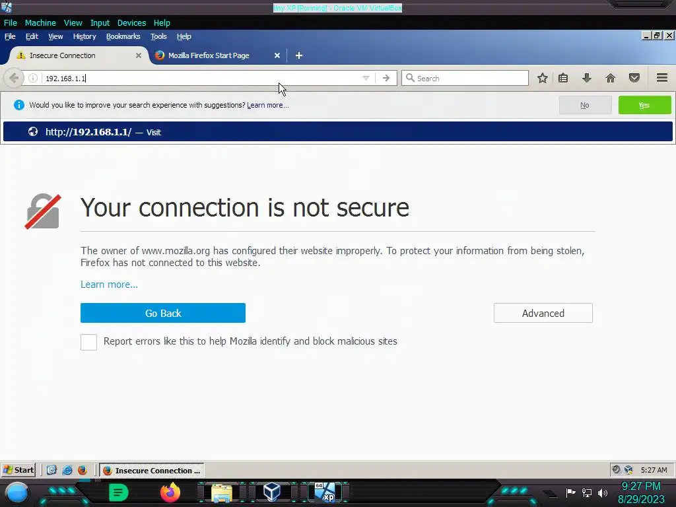The image size is (676, 507).
Task: Select Insecure Connection XP taskbar button
Action: [x=152, y=470]
